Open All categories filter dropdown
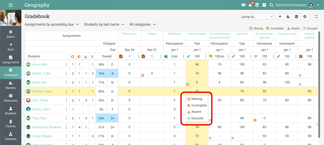 143,25
